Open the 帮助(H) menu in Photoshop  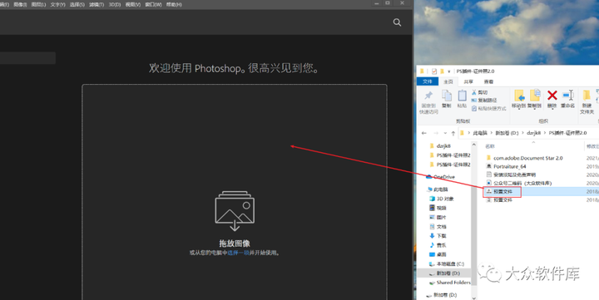point(174,5)
